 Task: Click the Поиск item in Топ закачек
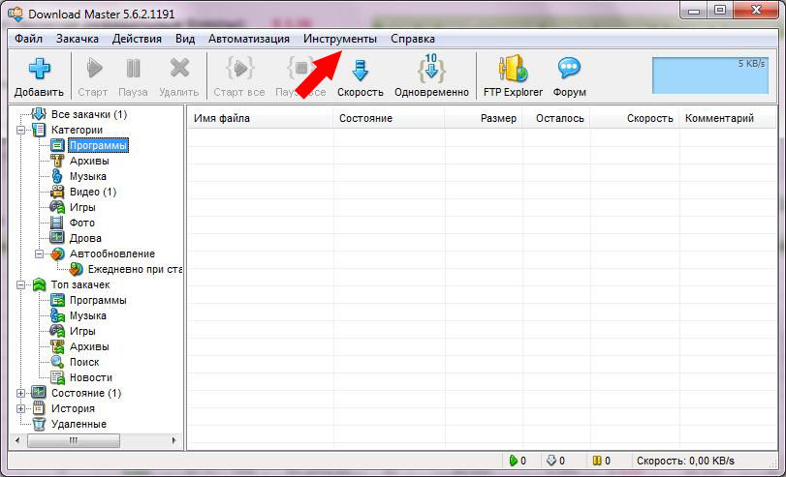[x=85, y=362]
